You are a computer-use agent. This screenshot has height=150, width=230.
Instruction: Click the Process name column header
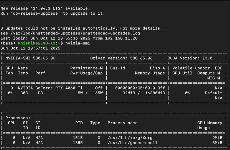pyautogui.click(x=123, y=123)
